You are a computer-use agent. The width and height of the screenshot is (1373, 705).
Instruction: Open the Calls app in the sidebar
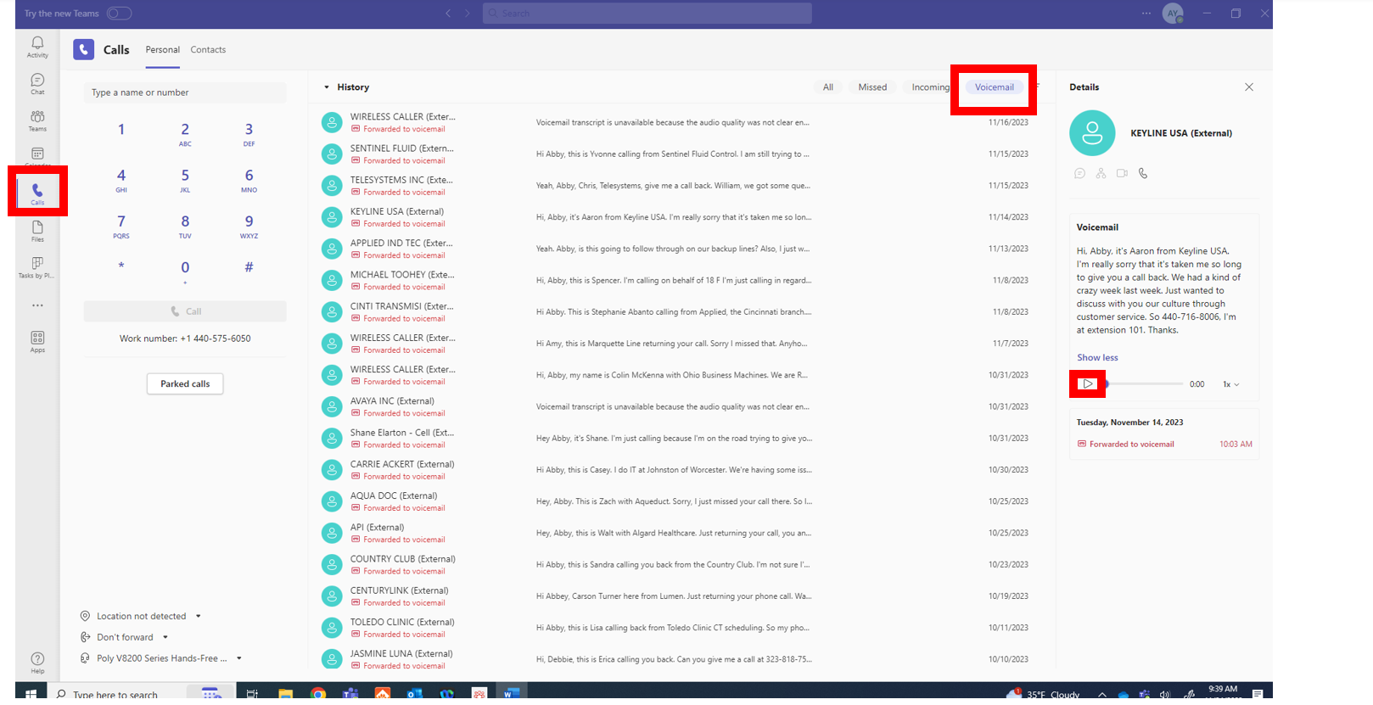(x=37, y=193)
